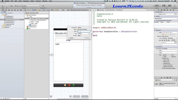Select the Standard editor mode
This screenshot has width=178, height=100.
154,6
